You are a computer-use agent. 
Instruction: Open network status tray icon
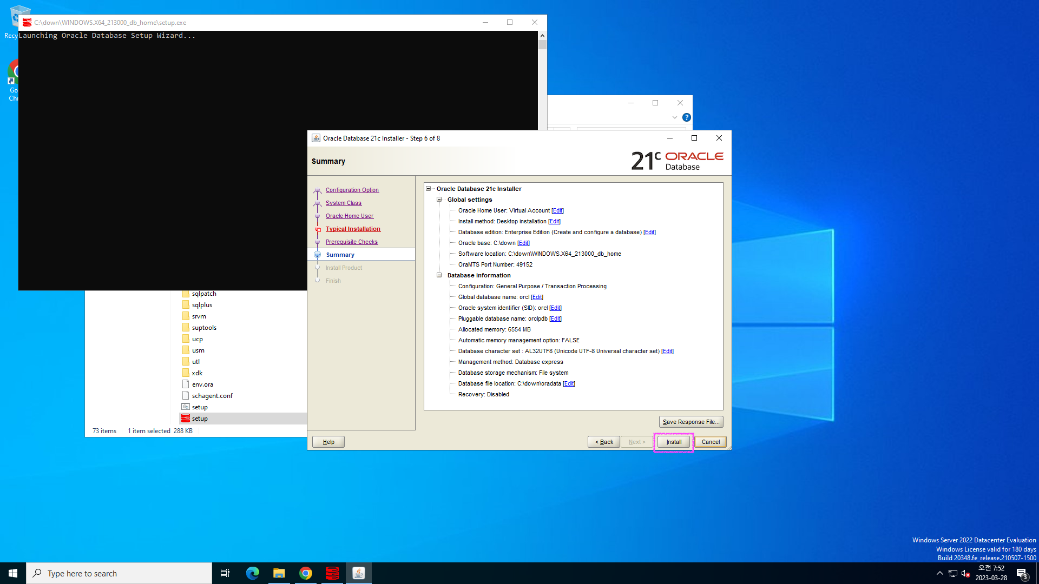tap(953, 573)
